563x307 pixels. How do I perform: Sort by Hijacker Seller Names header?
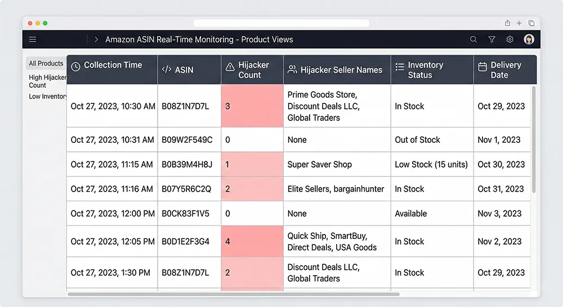[x=337, y=70]
